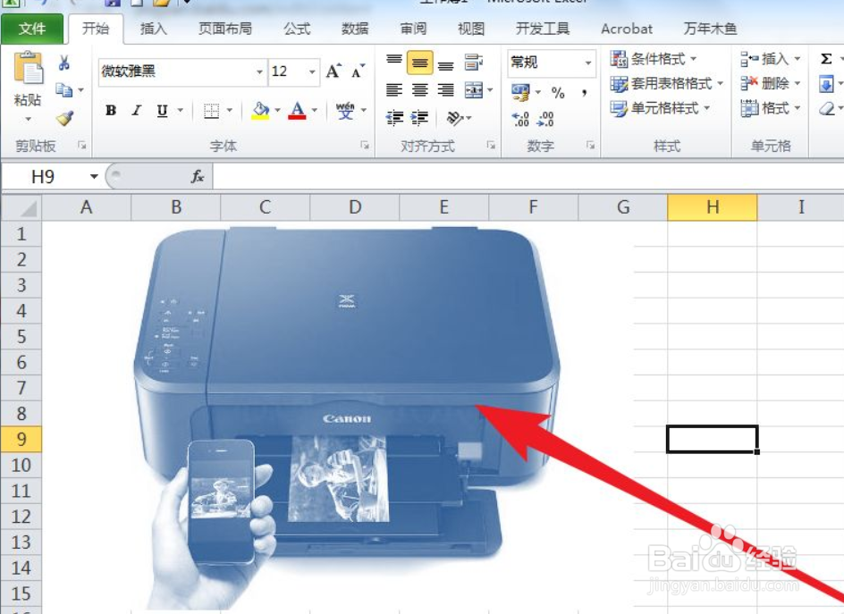Open the 万年木鱼 tab

(x=710, y=29)
